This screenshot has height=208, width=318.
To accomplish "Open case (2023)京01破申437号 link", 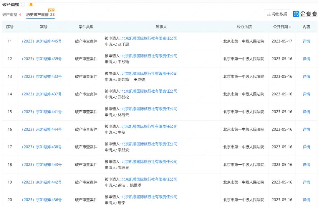I will pyautogui.click(x=42, y=94).
